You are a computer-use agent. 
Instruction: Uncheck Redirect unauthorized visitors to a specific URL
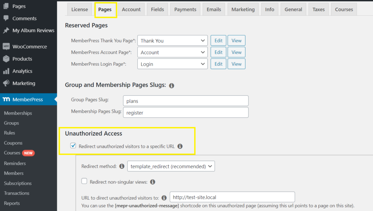click(x=73, y=146)
